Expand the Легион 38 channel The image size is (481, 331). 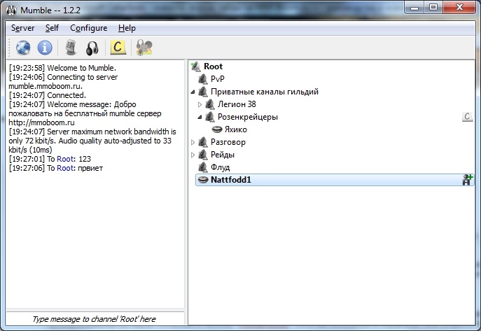[x=200, y=104]
